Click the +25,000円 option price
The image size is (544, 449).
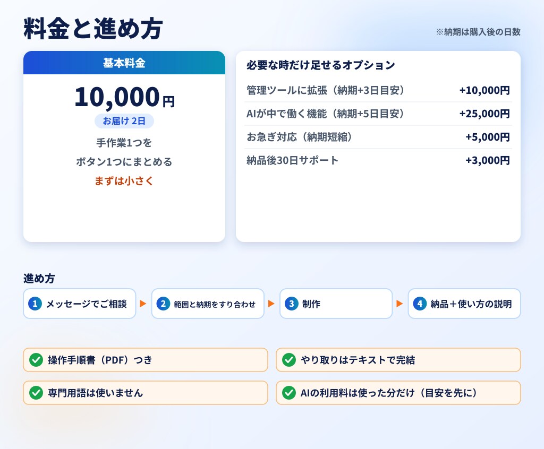pyautogui.click(x=484, y=114)
